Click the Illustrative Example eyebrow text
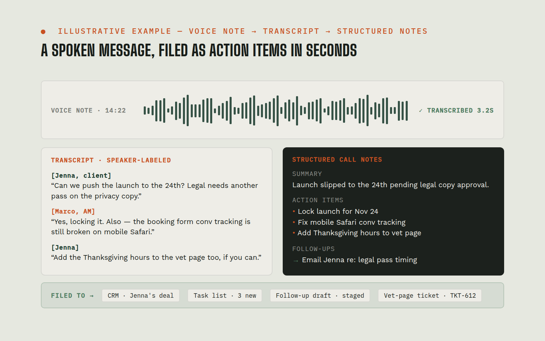Viewport: 545px width, 341px height. 243,31
